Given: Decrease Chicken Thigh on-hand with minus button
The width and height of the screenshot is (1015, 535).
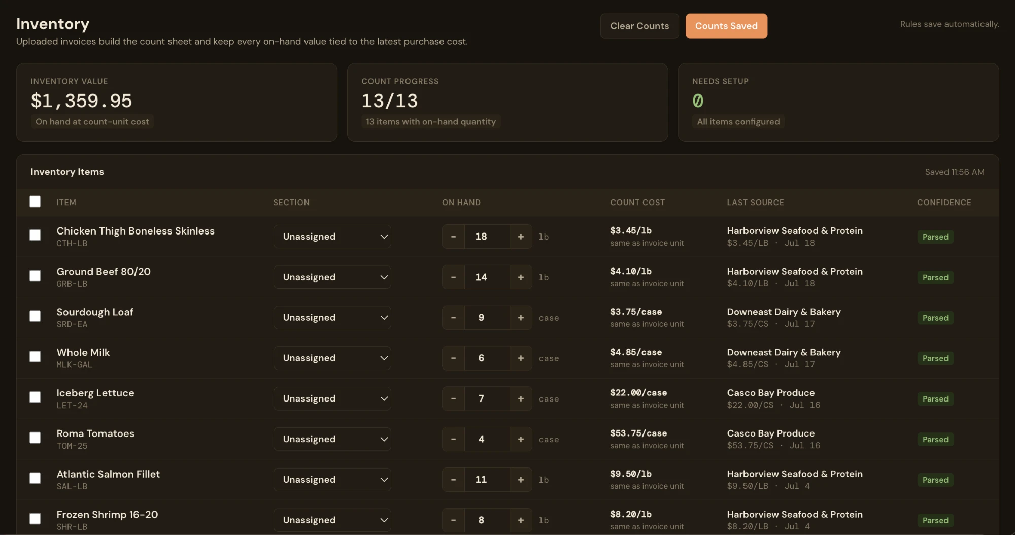Looking at the screenshot, I should [x=453, y=237].
